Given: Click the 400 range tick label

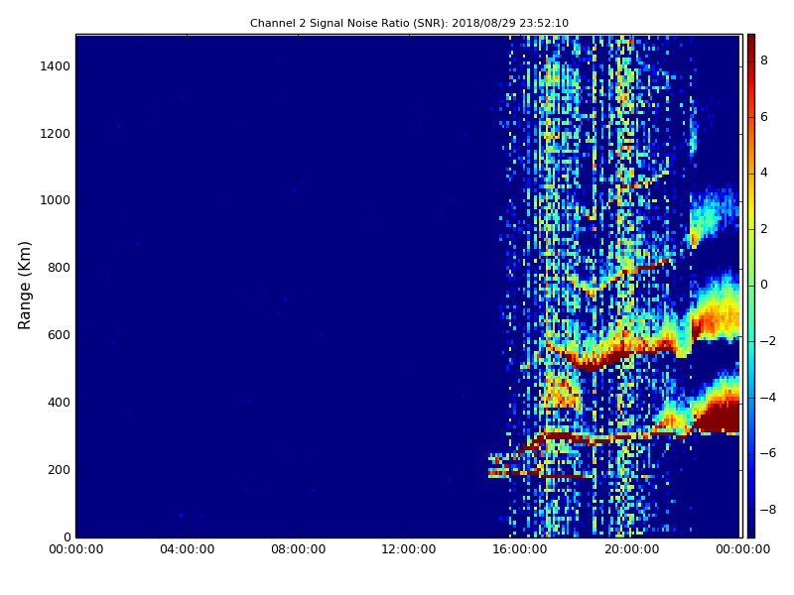Looking at the screenshot, I should click(59, 403).
